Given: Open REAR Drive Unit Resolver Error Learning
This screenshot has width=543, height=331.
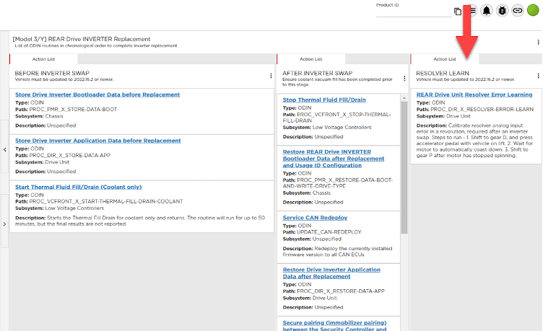Looking at the screenshot, I should (474, 94).
